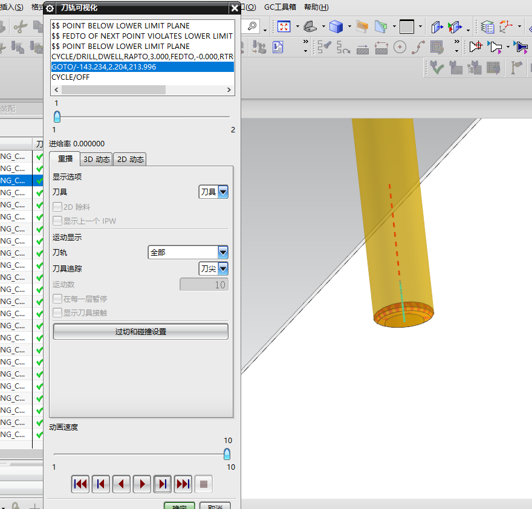The image size is (532, 509).
Task: Click the single step forward button
Action: [x=163, y=484]
